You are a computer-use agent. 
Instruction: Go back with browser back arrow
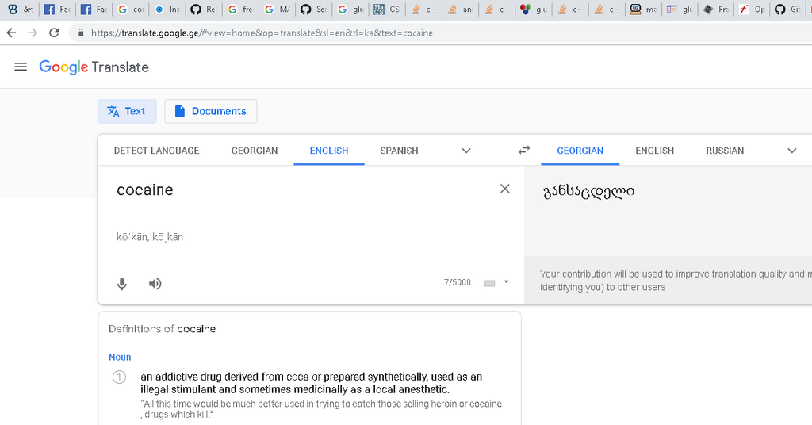click(x=11, y=33)
